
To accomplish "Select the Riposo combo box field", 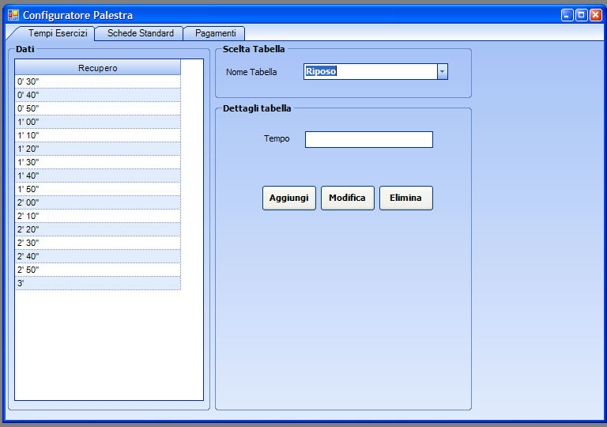I will 370,72.
